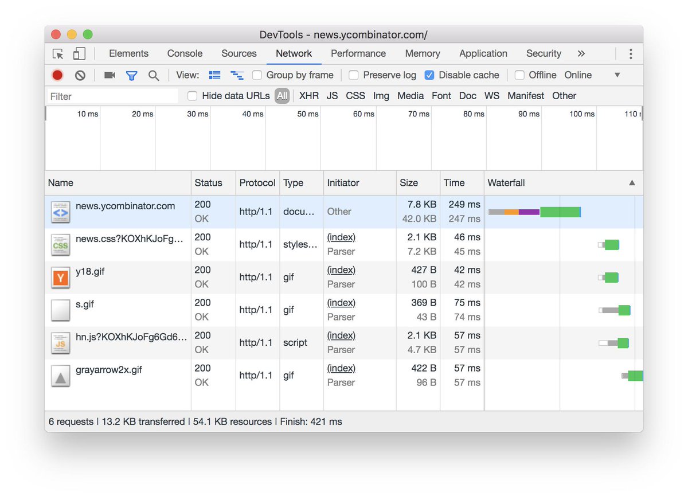Select the news.css stylesheet file icon

(60, 245)
